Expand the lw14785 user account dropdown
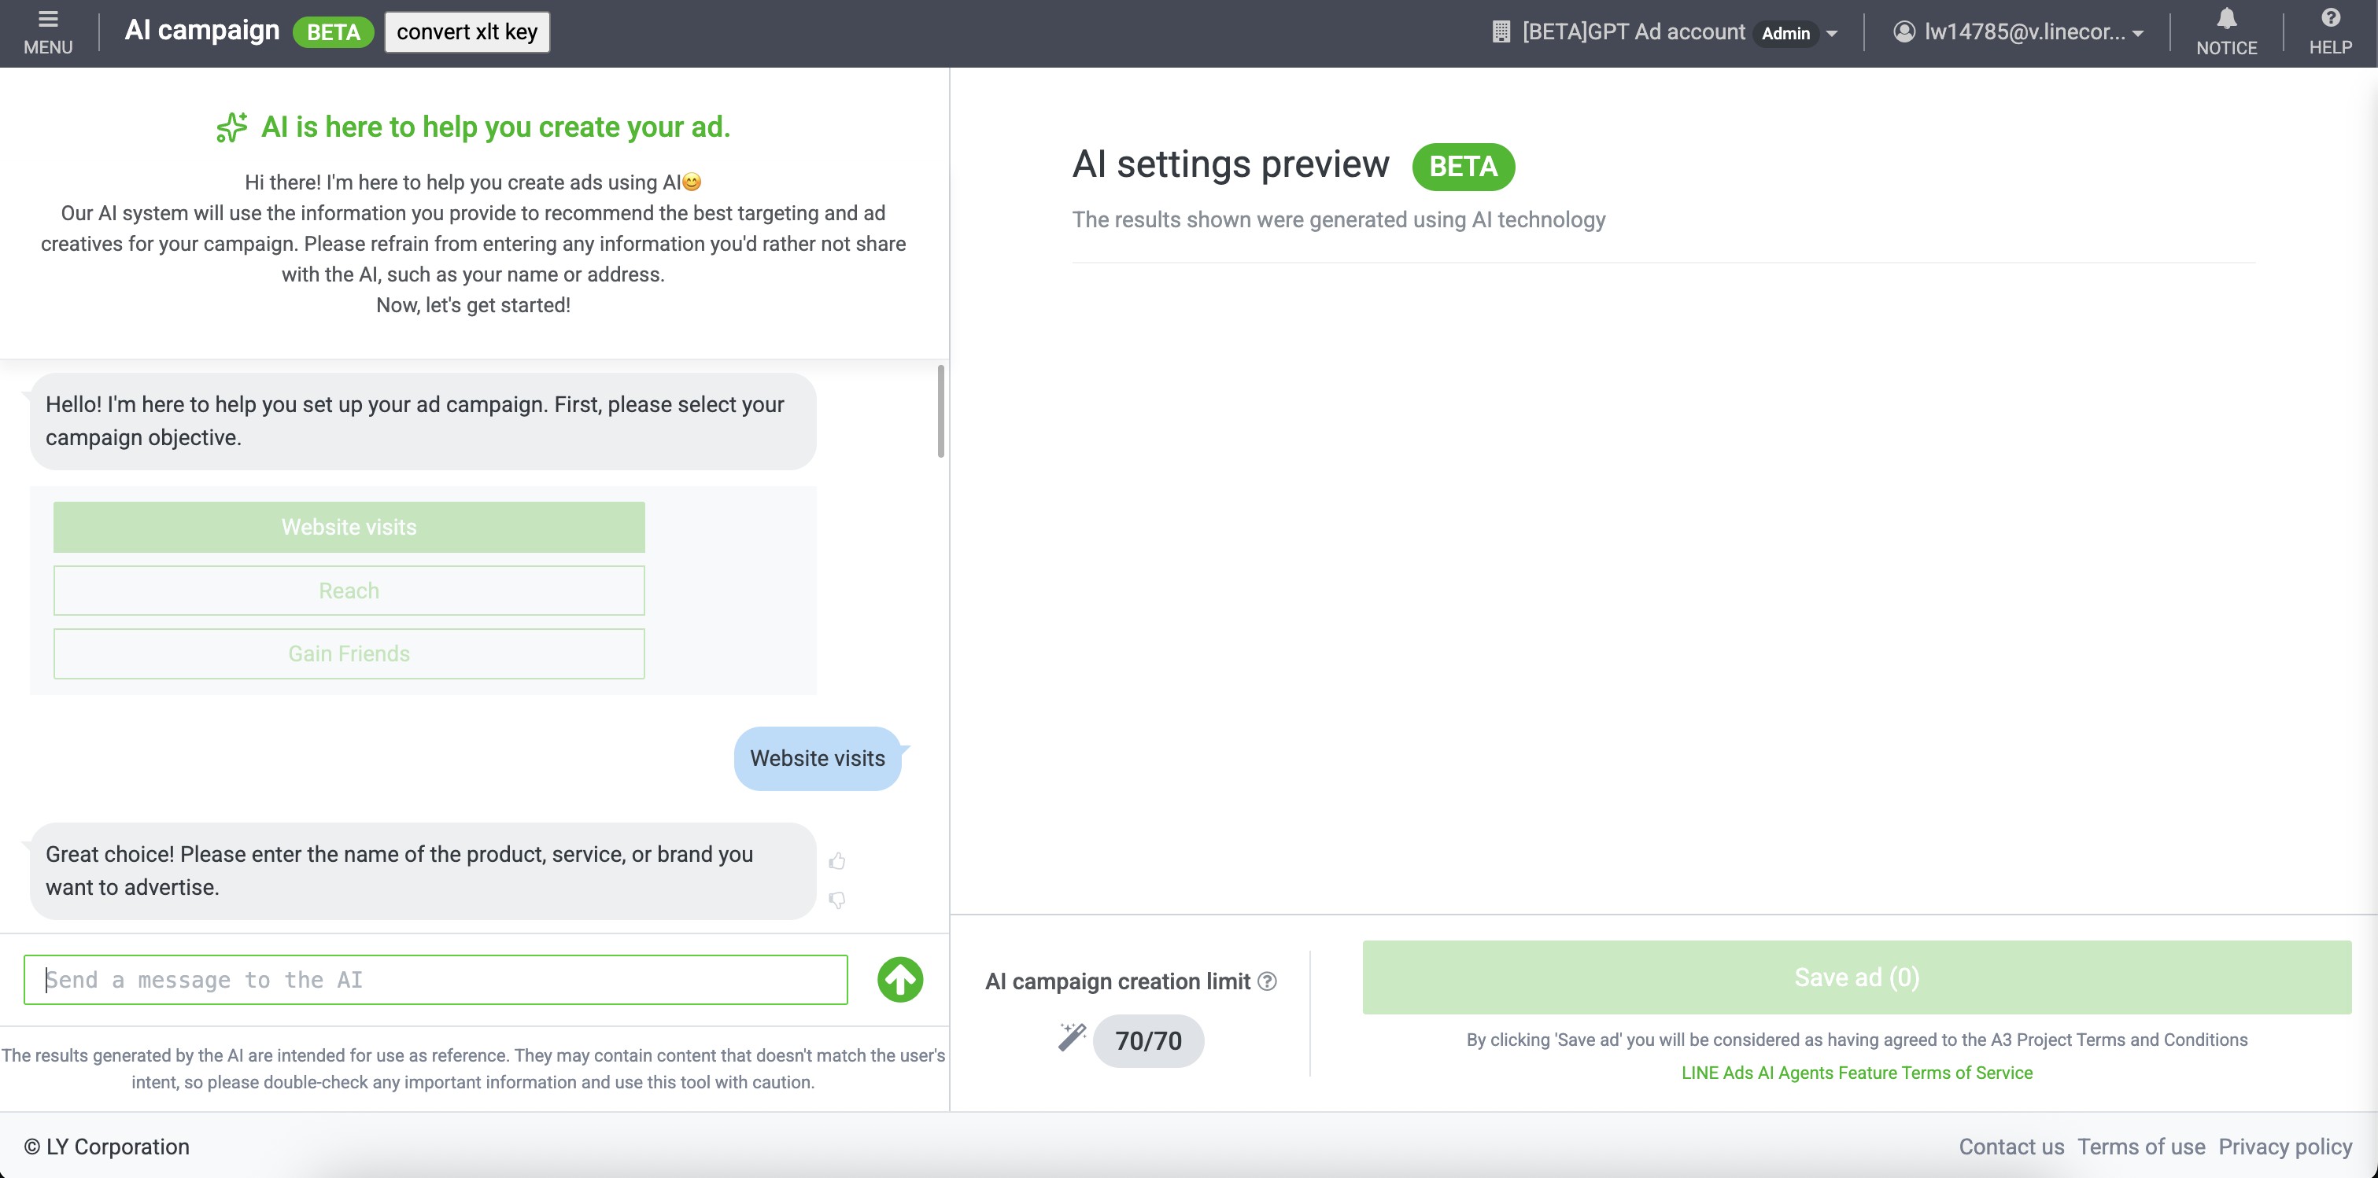Viewport: 2378px width, 1178px height. [2138, 33]
